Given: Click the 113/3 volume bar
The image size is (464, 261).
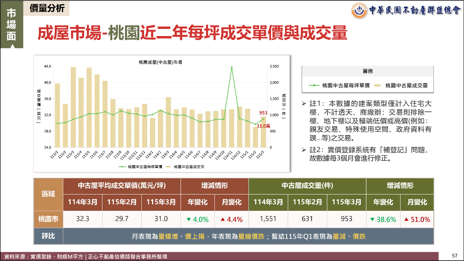Looking at the screenshot, I should click(x=73, y=107).
